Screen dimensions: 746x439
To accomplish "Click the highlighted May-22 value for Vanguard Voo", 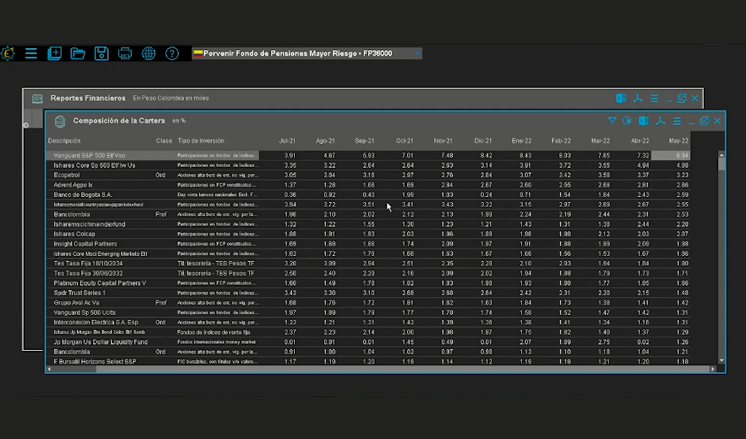I will tap(671, 156).
